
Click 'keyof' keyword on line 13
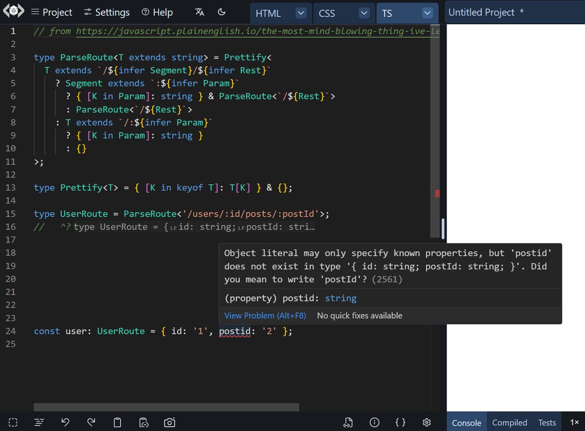pos(190,187)
